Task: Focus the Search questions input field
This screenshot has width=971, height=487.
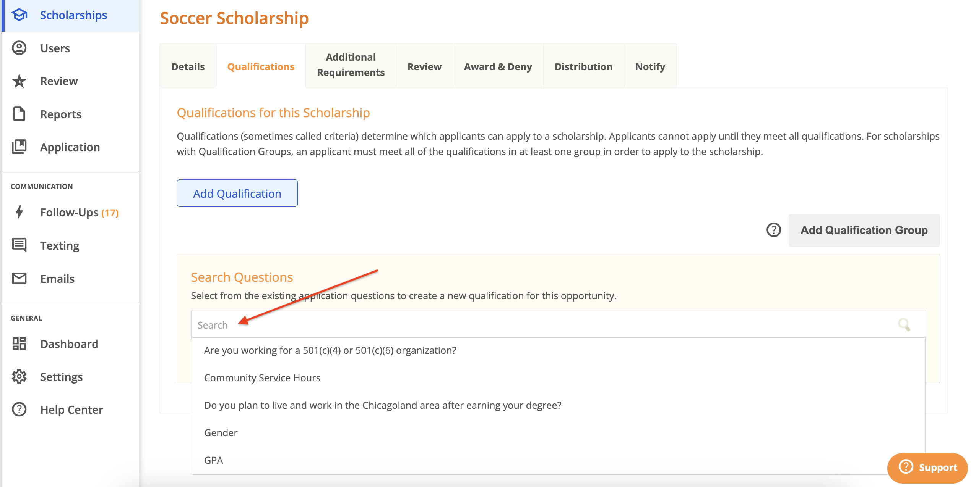Action: point(535,325)
